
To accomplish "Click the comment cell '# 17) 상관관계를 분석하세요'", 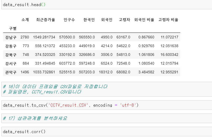I will point(107,118).
